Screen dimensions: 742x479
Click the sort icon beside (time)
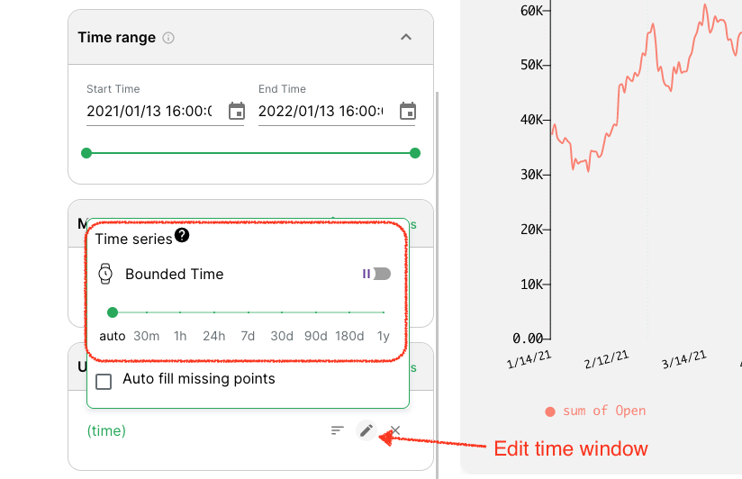[337, 430]
